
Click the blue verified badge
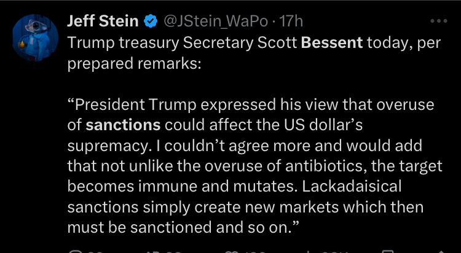click(150, 22)
